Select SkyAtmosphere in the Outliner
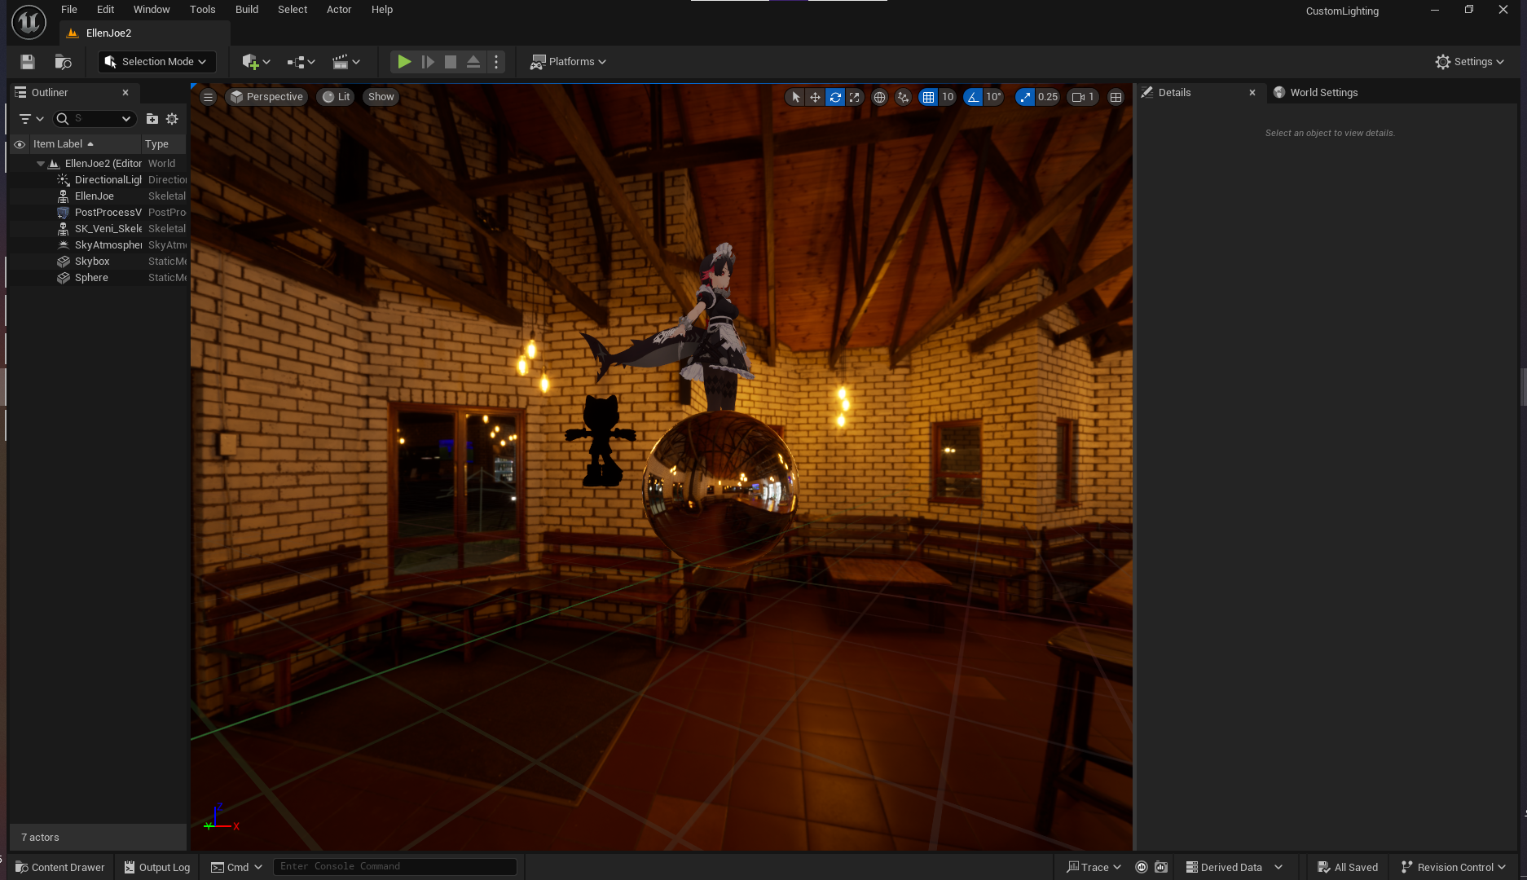The height and width of the screenshot is (880, 1527). pos(99,245)
